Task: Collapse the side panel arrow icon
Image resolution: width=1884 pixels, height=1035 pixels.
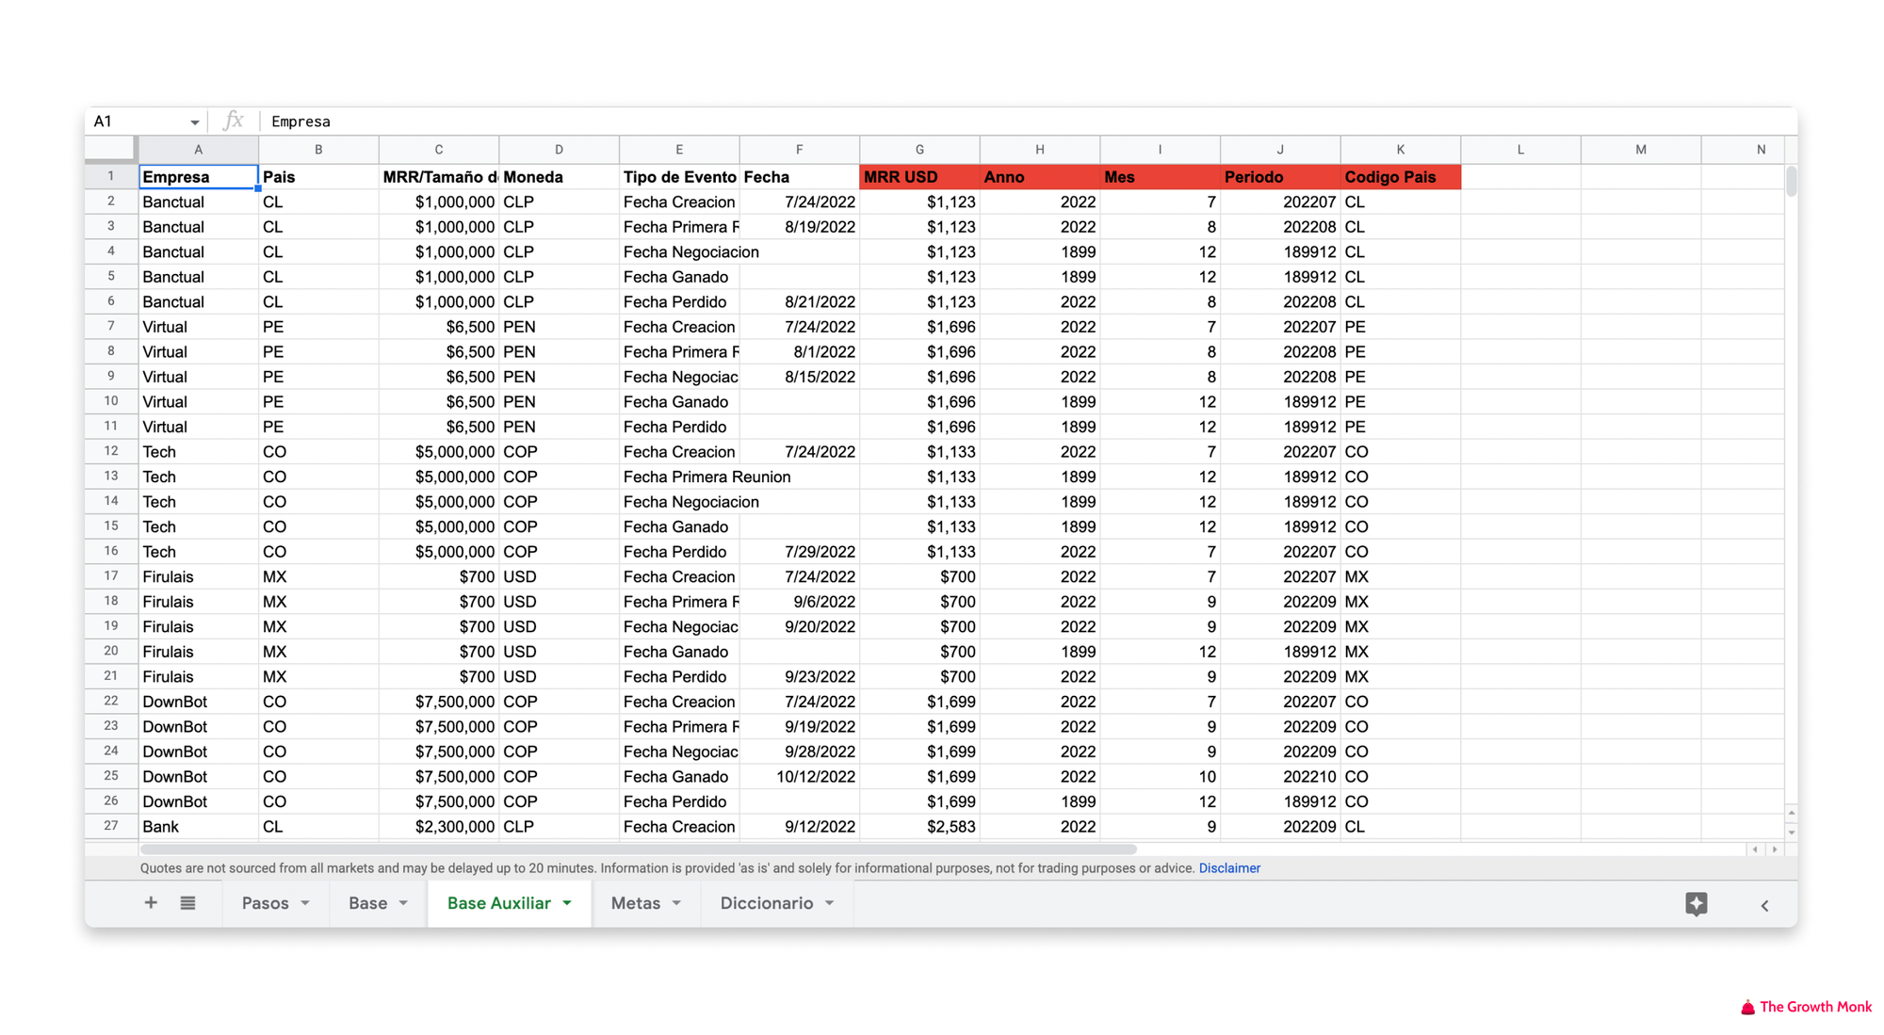Action: [x=1764, y=905]
